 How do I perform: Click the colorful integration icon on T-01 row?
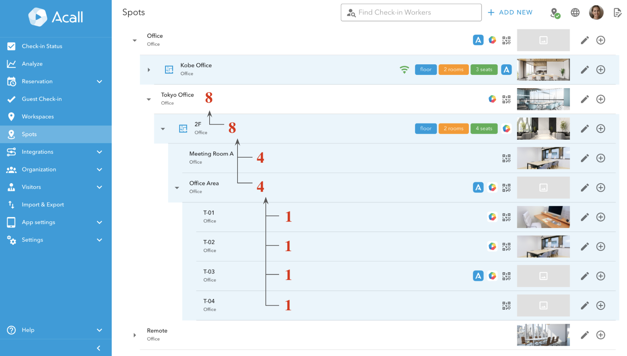click(492, 217)
